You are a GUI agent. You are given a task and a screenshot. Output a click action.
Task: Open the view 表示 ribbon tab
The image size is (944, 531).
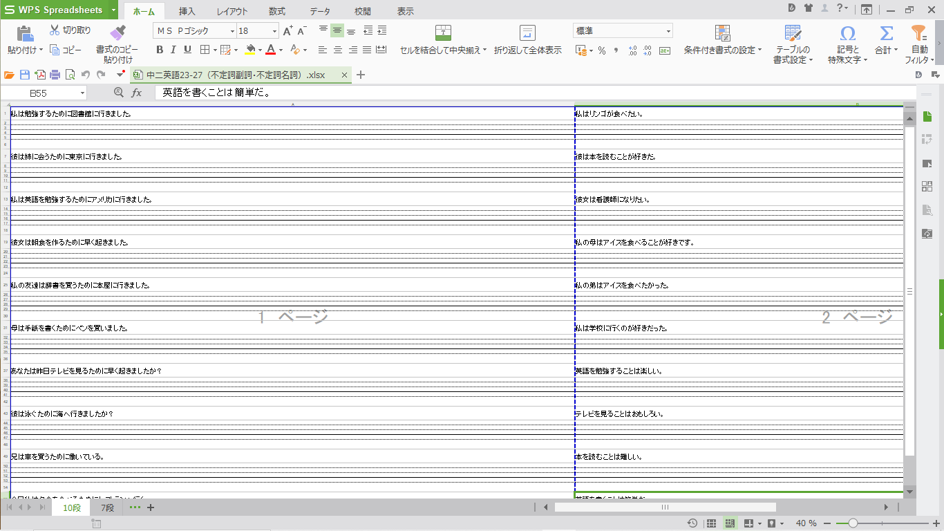tap(406, 12)
